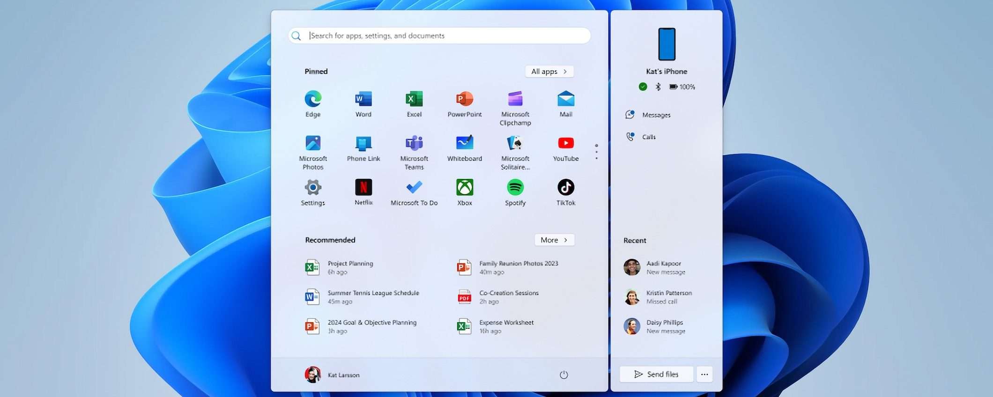Viewport: 993px width, 397px height.
Task: Open Microsoft Clipchamp
Action: tap(515, 108)
